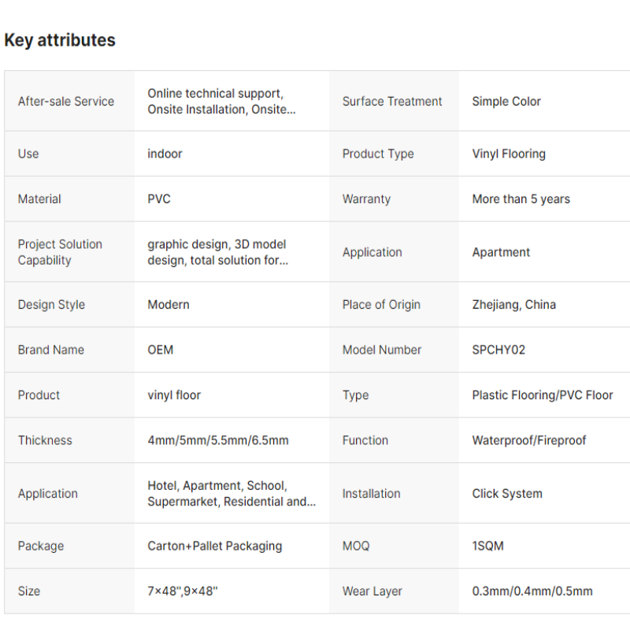
Task: Select the 0.3mm/0.4mm/0.5mm wear layer value
Action: click(x=532, y=591)
